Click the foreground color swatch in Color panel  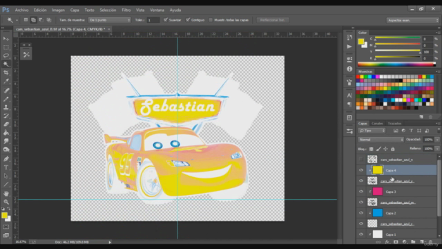[x=361, y=41]
